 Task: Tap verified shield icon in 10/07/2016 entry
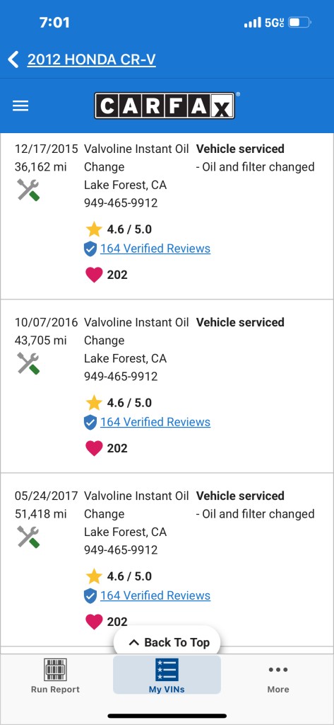pyautogui.click(x=90, y=422)
